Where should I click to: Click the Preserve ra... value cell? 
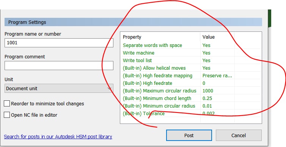217,76
